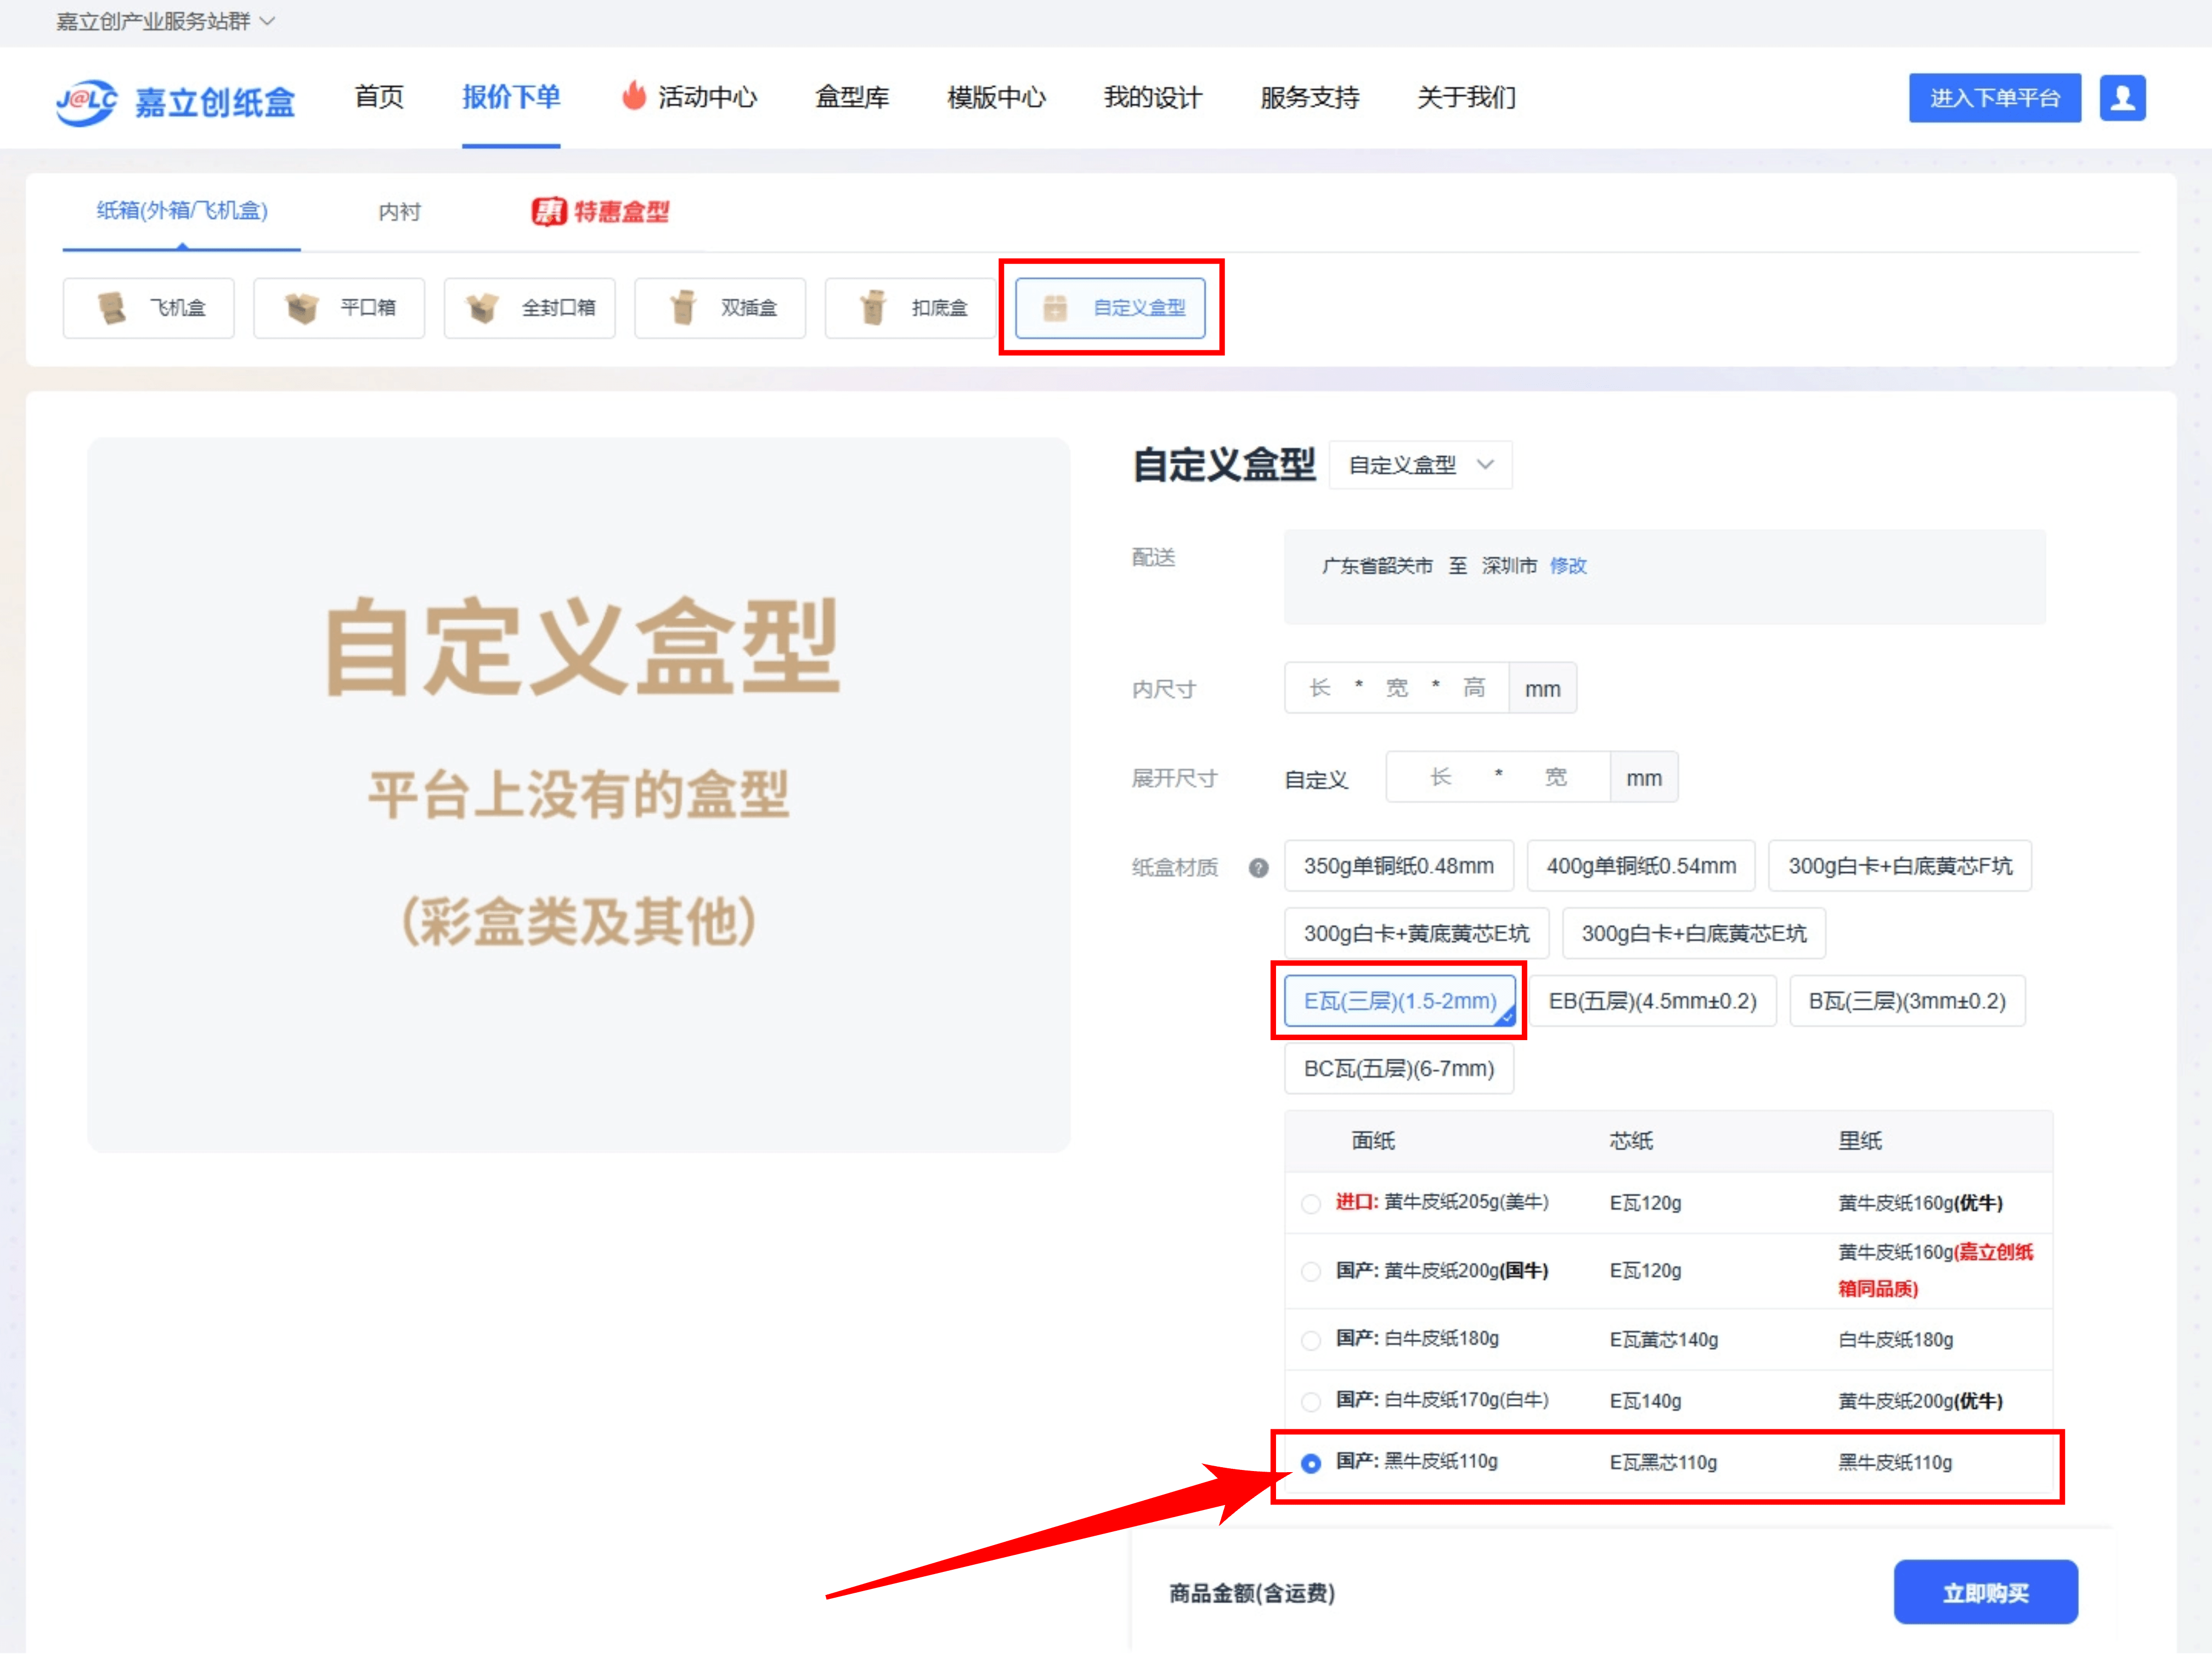The height and width of the screenshot is (1658, 2212).
Task: Open the 活动中心 nav item
Action: tap(707, 97)
